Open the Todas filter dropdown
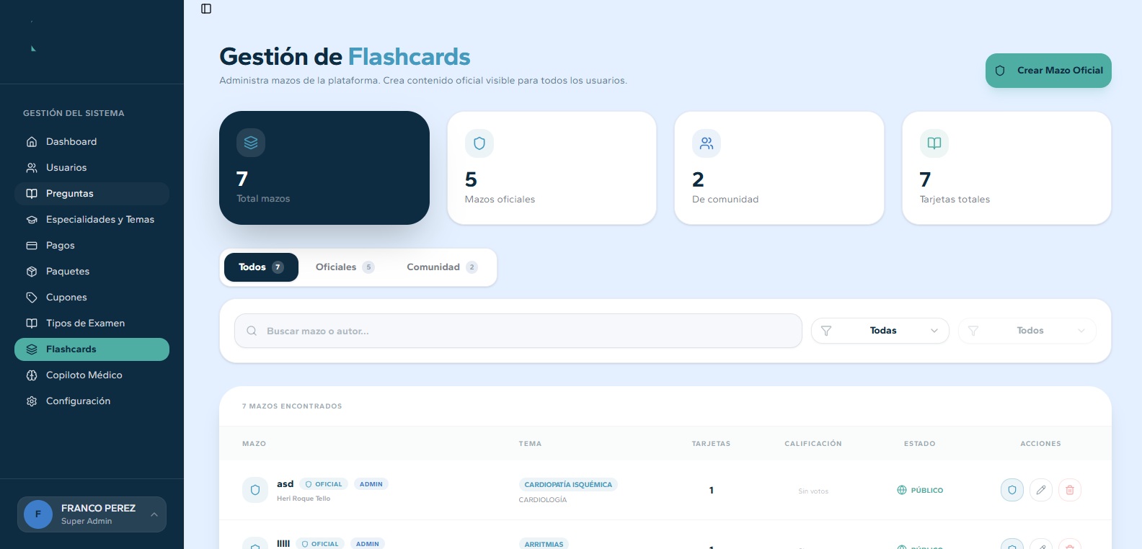The height and width of the screenshot is (549, 1142). (880, 331)
